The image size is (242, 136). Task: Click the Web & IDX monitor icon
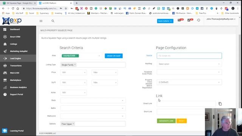click(x=5, y=73)
